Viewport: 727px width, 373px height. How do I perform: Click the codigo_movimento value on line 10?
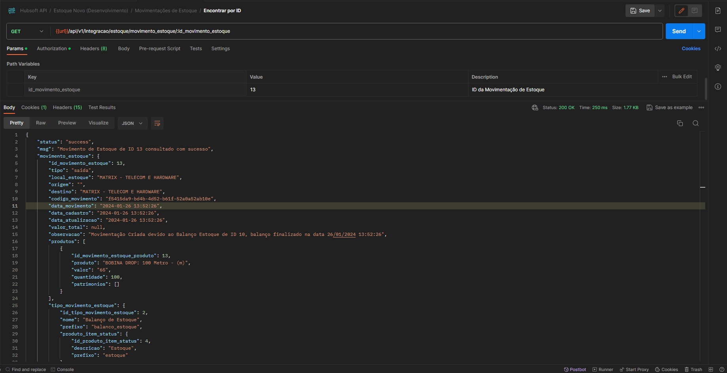[159, 199]
